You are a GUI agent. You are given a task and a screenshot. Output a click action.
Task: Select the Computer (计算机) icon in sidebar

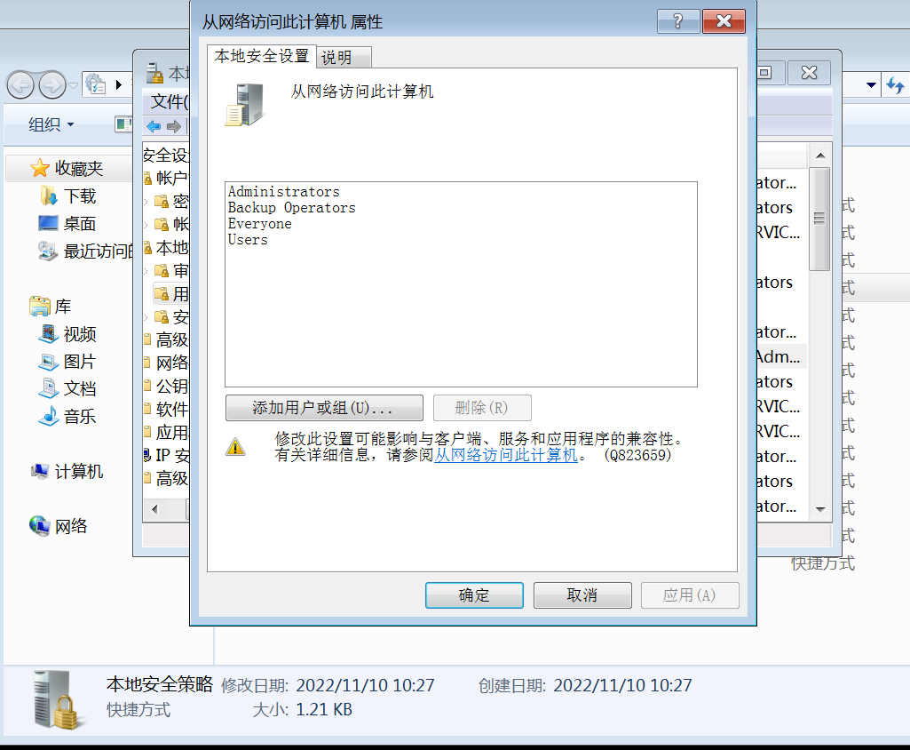click(40, 471)
